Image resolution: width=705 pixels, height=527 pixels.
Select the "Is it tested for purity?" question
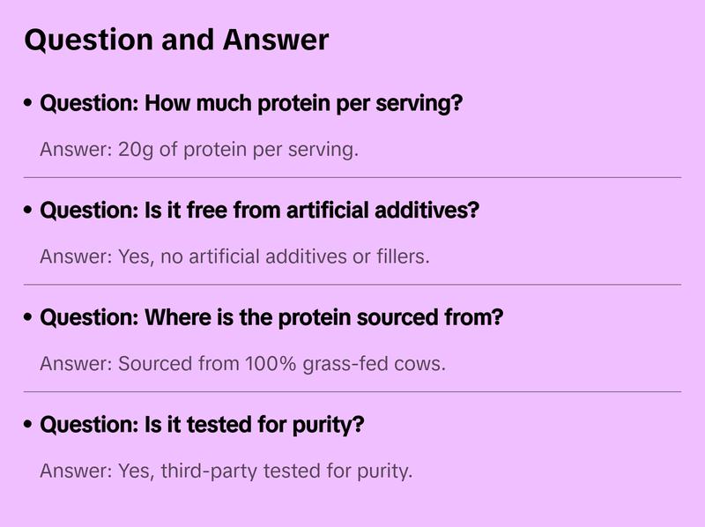coord(203,426)
